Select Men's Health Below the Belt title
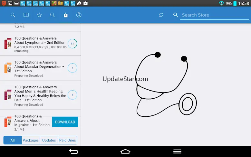The image size is (251, 157). pyautogui.click(x=40, y=93)
